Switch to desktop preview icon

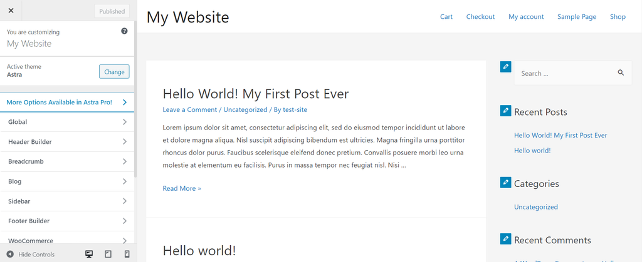[x=89, y=254]
